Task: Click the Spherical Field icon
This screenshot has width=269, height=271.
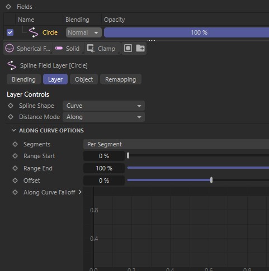Action: [x=10, y=49]
